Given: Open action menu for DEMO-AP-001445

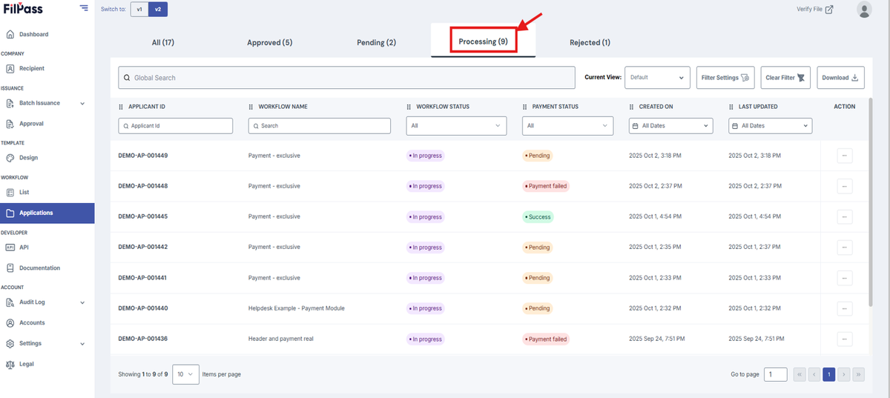Looking at the screenshot, I should [844, 217].
